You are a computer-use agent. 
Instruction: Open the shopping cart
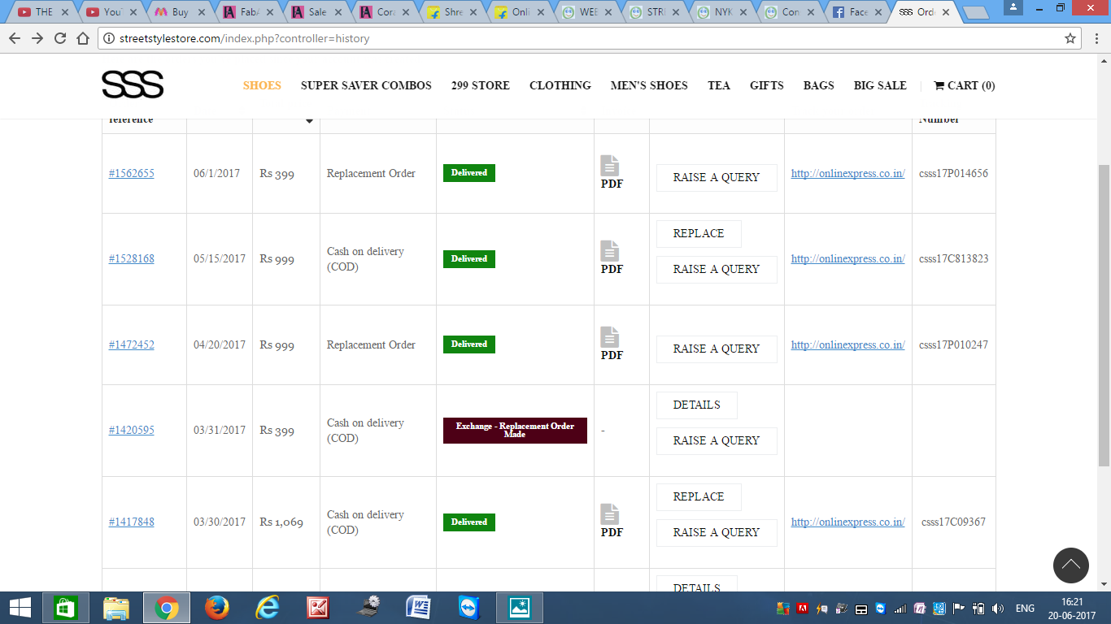[x=964, y=85]
